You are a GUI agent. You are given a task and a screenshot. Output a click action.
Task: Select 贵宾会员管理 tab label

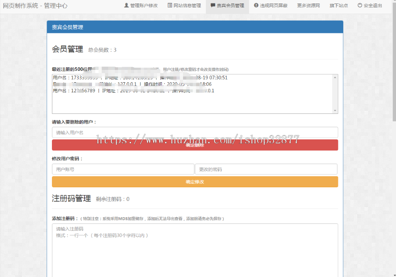point(230,6)
